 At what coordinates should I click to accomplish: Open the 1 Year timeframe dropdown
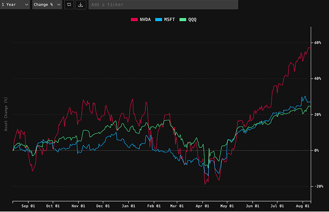coord(15,4)
